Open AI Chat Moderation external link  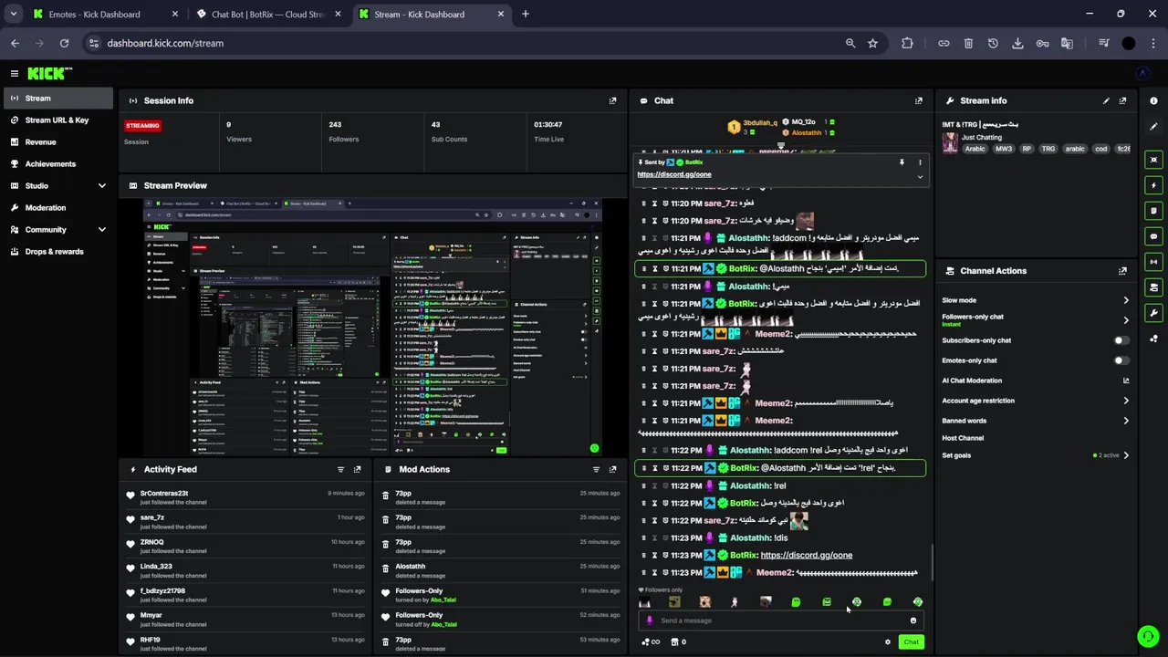(1125, 381)
